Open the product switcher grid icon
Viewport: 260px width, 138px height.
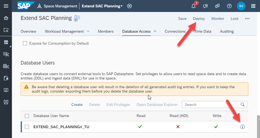point(253,6)
